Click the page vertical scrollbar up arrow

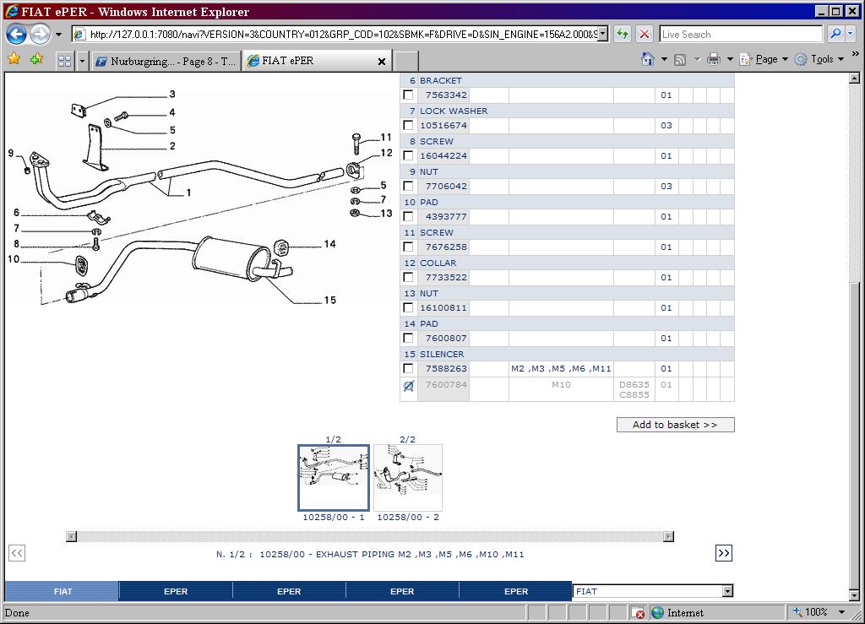click(x=854, y=79)
